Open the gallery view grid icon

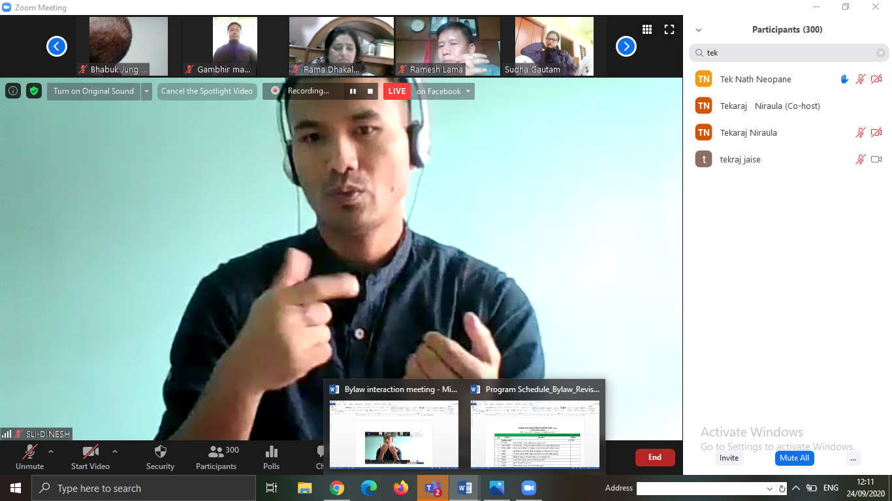[647, 29]
